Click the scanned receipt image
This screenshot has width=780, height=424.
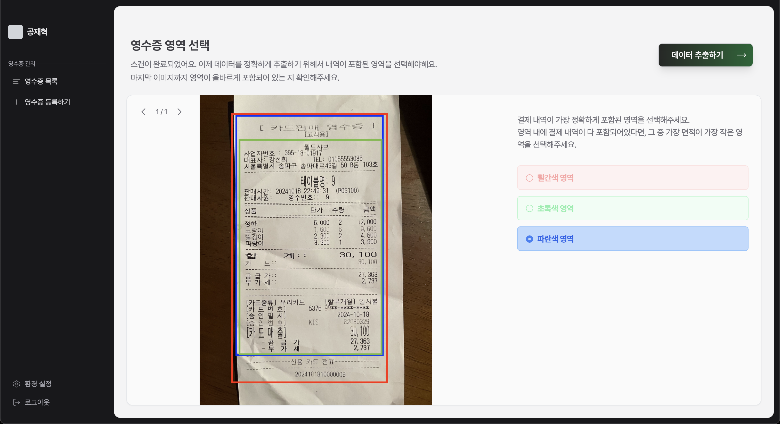click(316, 250)
